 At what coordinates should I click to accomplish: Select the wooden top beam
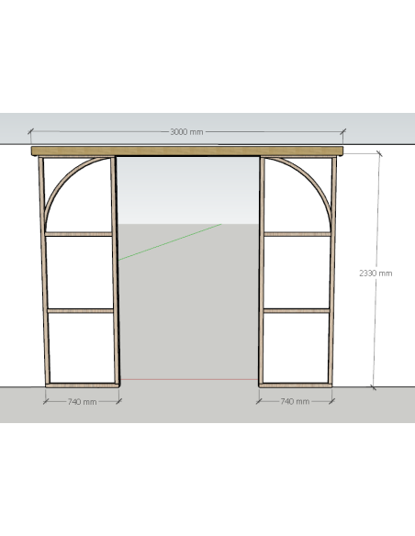187,151
